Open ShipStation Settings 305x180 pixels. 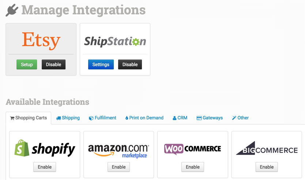point(101,65)
